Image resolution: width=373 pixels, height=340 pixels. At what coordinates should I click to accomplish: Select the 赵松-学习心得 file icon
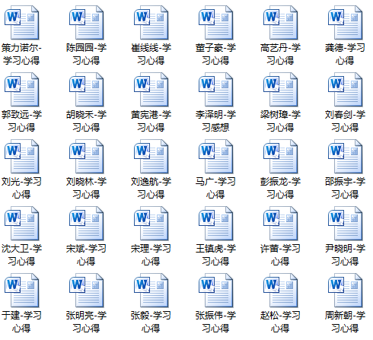(x=280, y=291)
